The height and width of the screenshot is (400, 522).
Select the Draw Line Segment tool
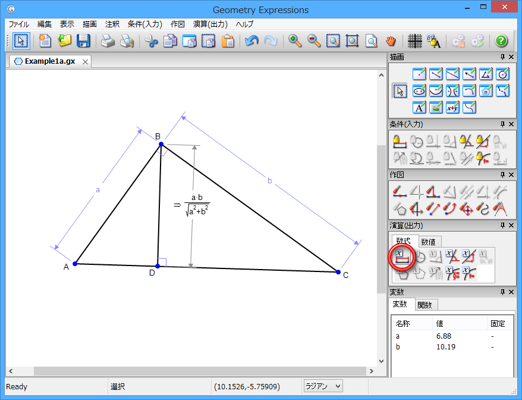tap(436, 74)
